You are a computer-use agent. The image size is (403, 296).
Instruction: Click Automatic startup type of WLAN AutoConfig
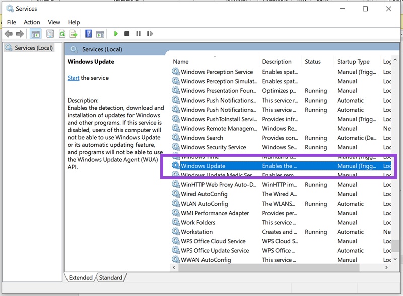click(x=350, y=204)
